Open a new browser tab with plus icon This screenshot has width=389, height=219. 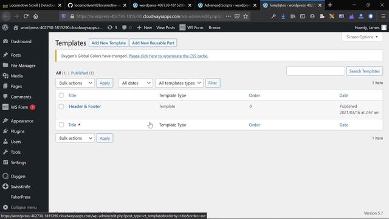[x=330, y=5]
